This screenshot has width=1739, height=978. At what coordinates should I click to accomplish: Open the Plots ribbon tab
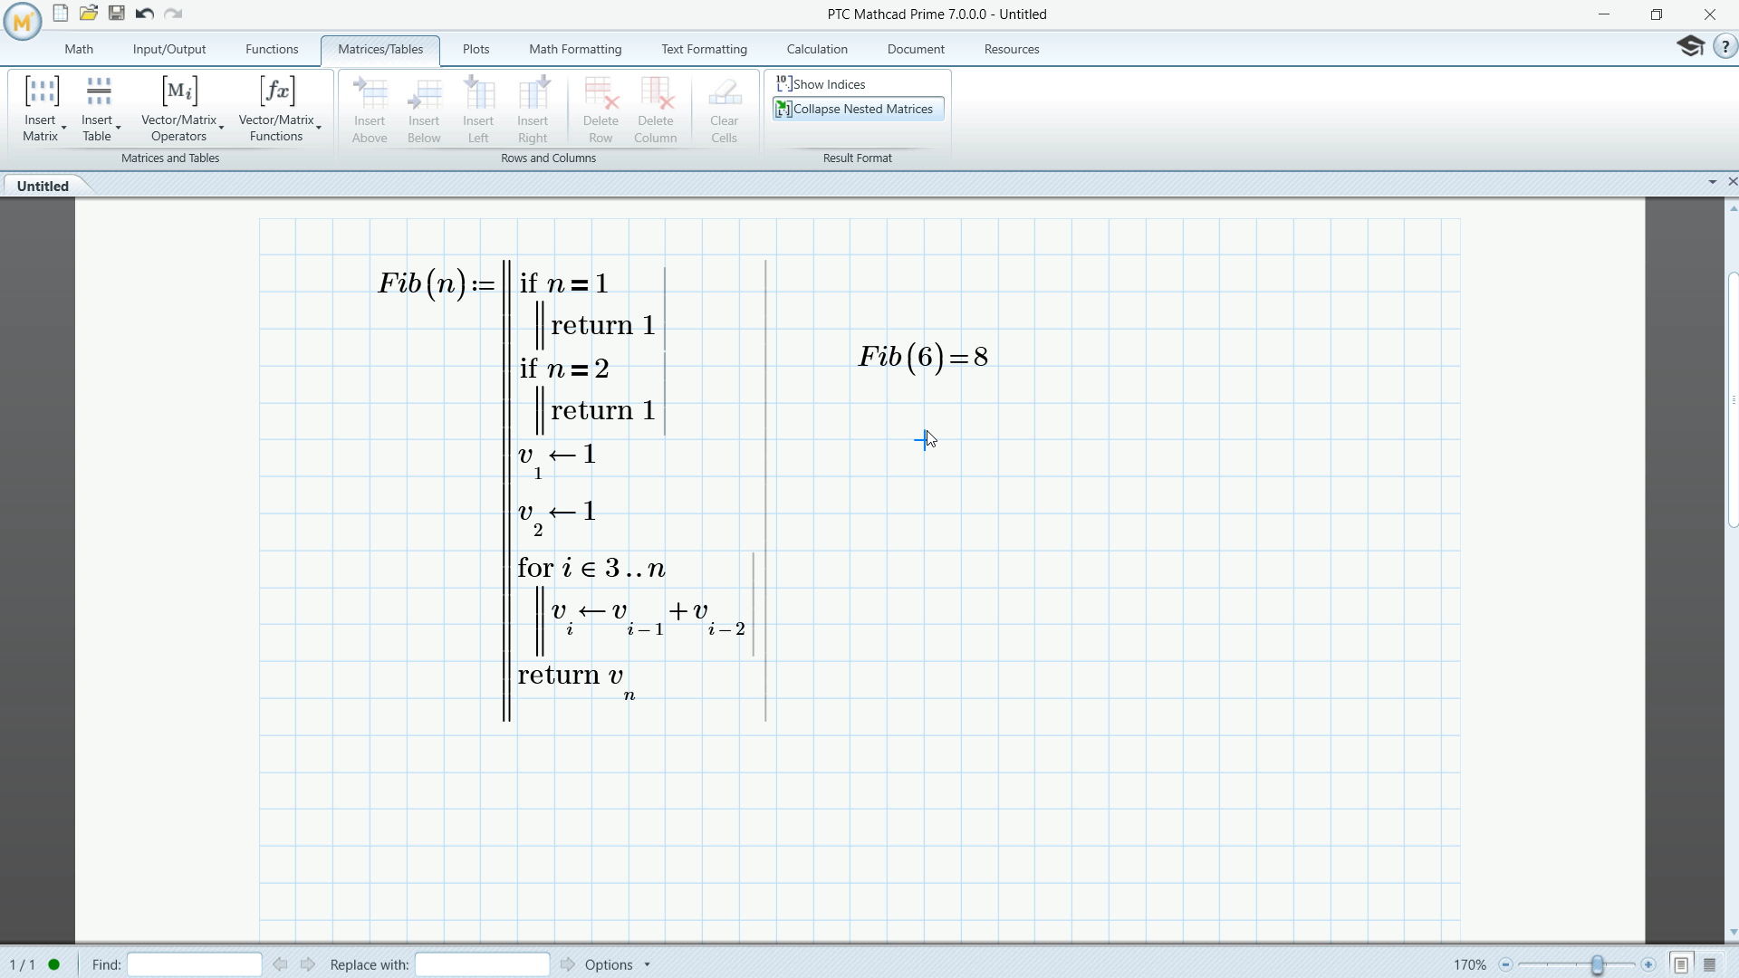click(476, 49)
